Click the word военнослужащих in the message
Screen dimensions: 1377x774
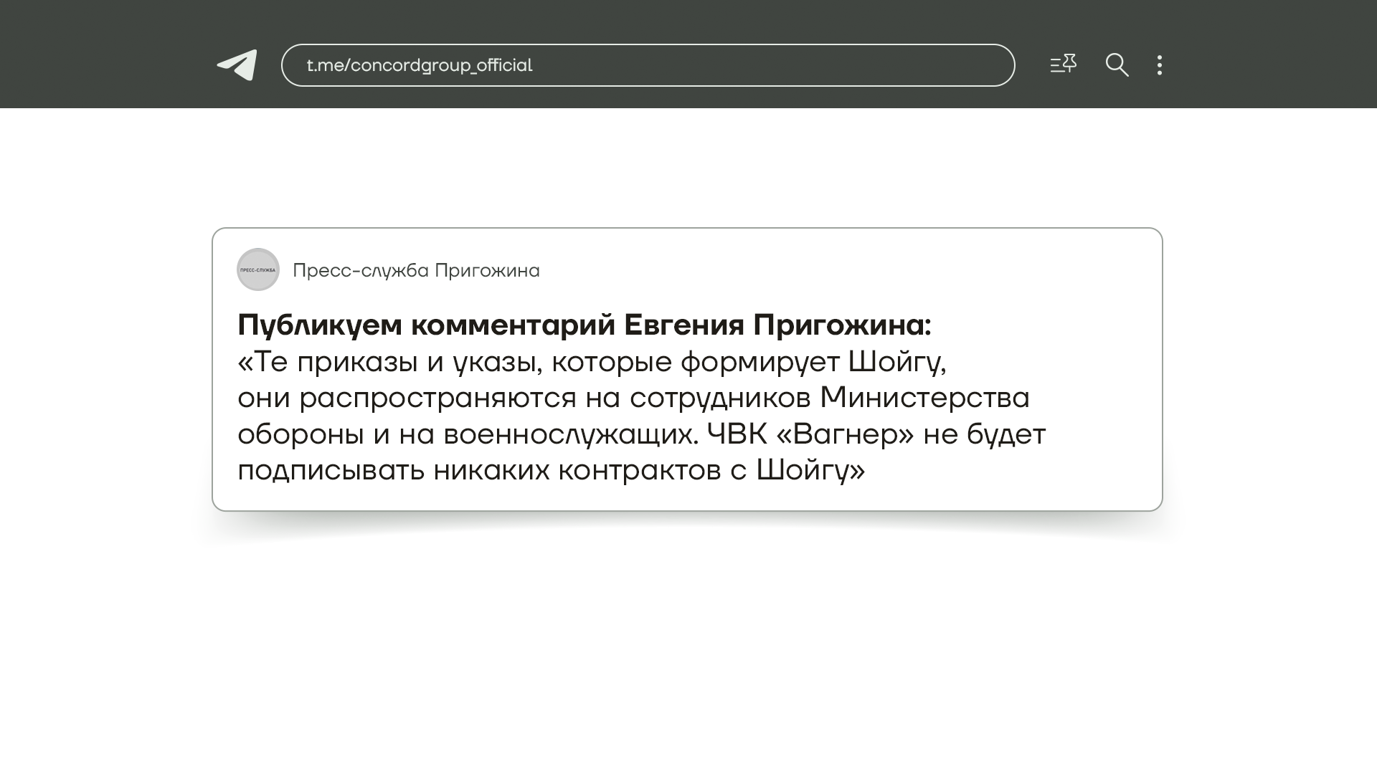pos(570,434)
